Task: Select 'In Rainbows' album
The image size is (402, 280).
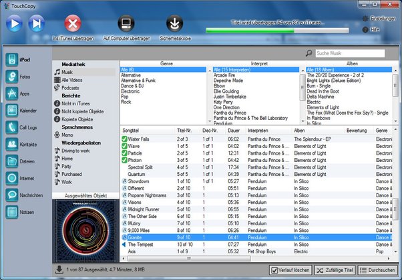Action: (318, 118)
